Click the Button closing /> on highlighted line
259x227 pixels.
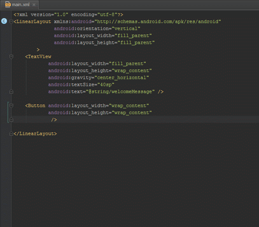(x=54, y=119)
